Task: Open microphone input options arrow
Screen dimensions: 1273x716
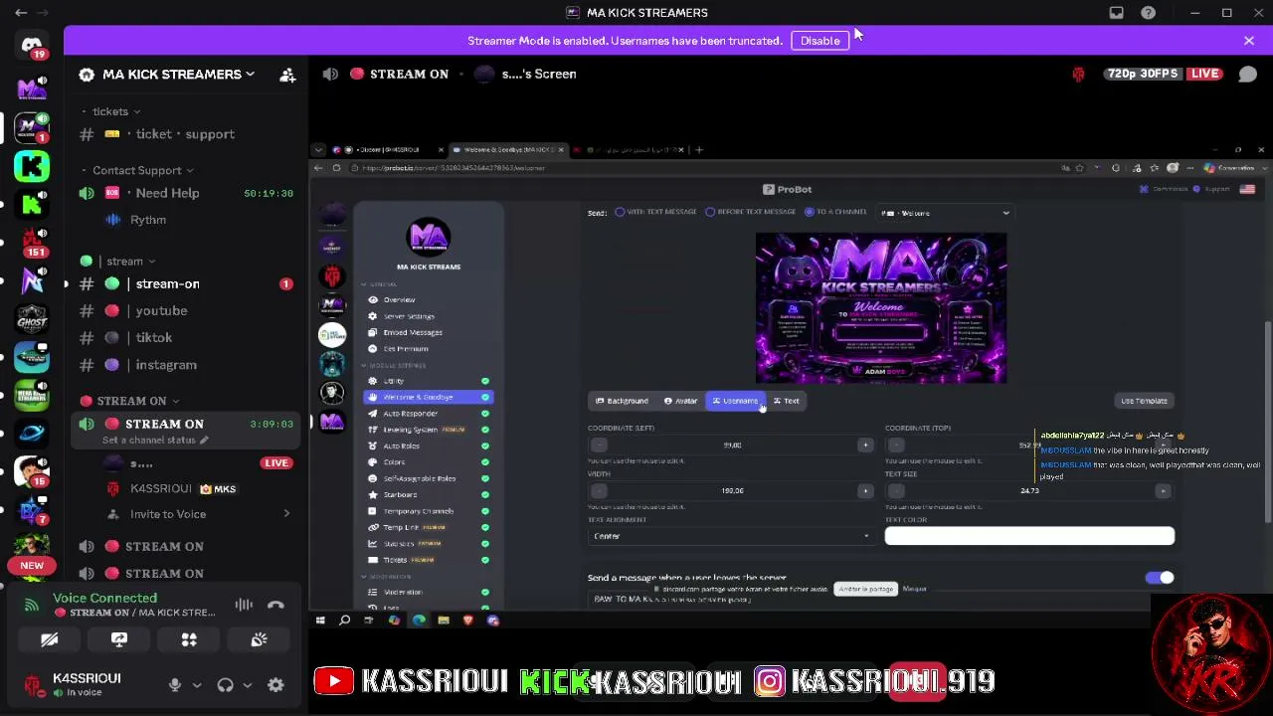Action: click(x=197, y=684)
